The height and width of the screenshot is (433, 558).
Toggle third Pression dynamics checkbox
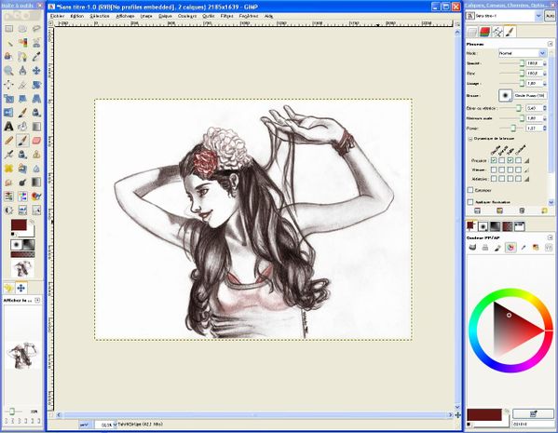coord(510,160)
